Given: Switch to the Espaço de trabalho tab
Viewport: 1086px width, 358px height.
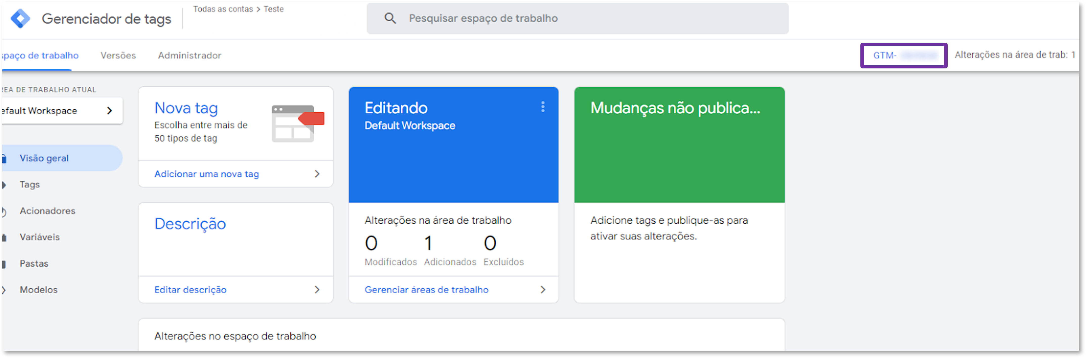Looking at the screenshot, I should pyautogui.click(x=40, y=56).
